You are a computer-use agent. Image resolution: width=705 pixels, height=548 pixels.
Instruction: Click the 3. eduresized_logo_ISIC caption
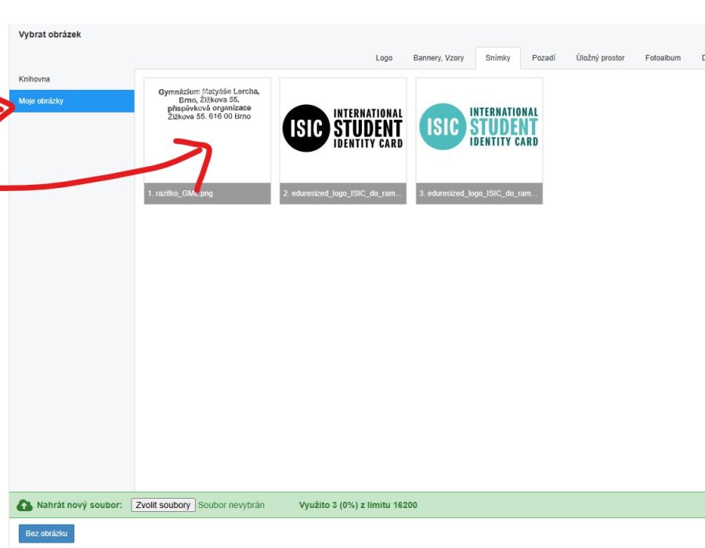click(479, 193)
